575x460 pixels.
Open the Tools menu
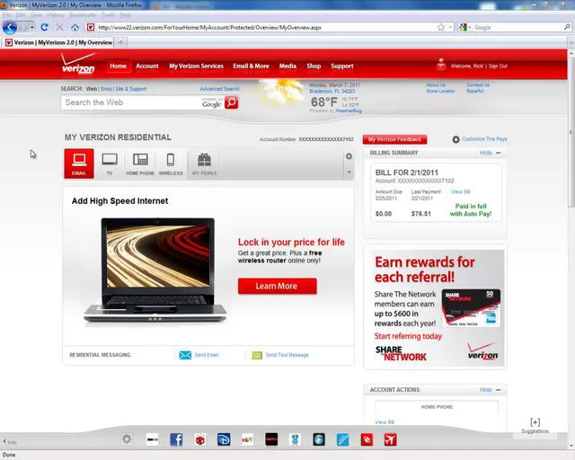pos(108,15)
